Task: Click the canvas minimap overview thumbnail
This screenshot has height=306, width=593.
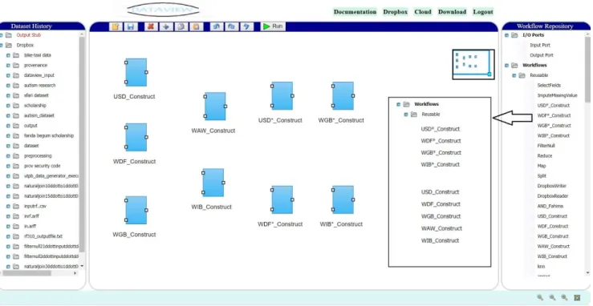Action: pyautogui.click(x=473, y=64)
